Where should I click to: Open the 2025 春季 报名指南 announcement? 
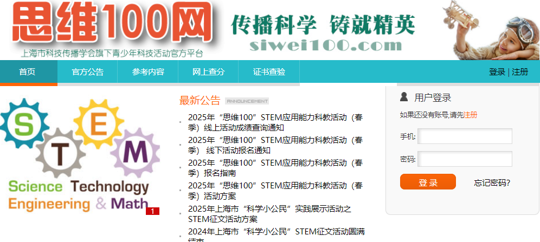[275, 168]
